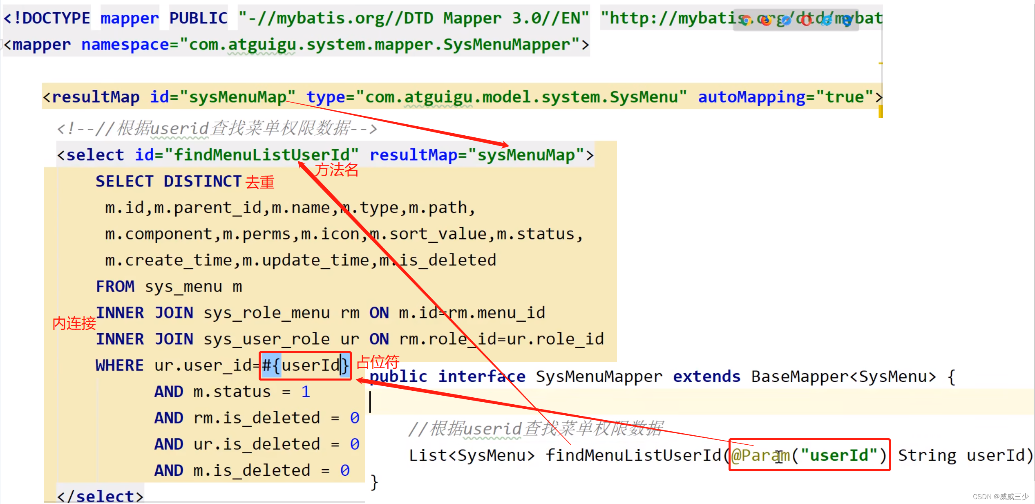Click the select id "findMenuListUserId" value
This screenshot has height=504, width=1035.
pos(262,155)
